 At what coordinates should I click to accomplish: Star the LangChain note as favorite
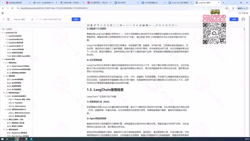tap(32, 19)
